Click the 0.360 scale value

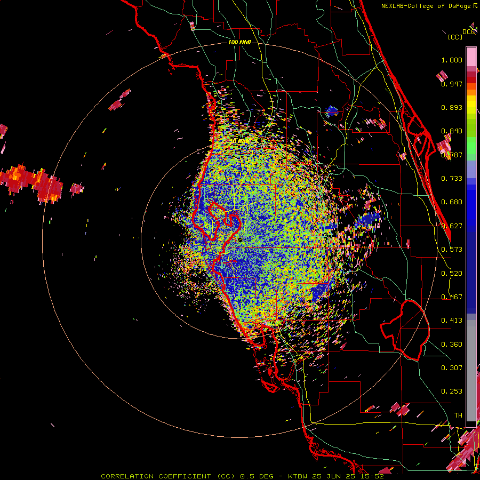tap(452, 345)
